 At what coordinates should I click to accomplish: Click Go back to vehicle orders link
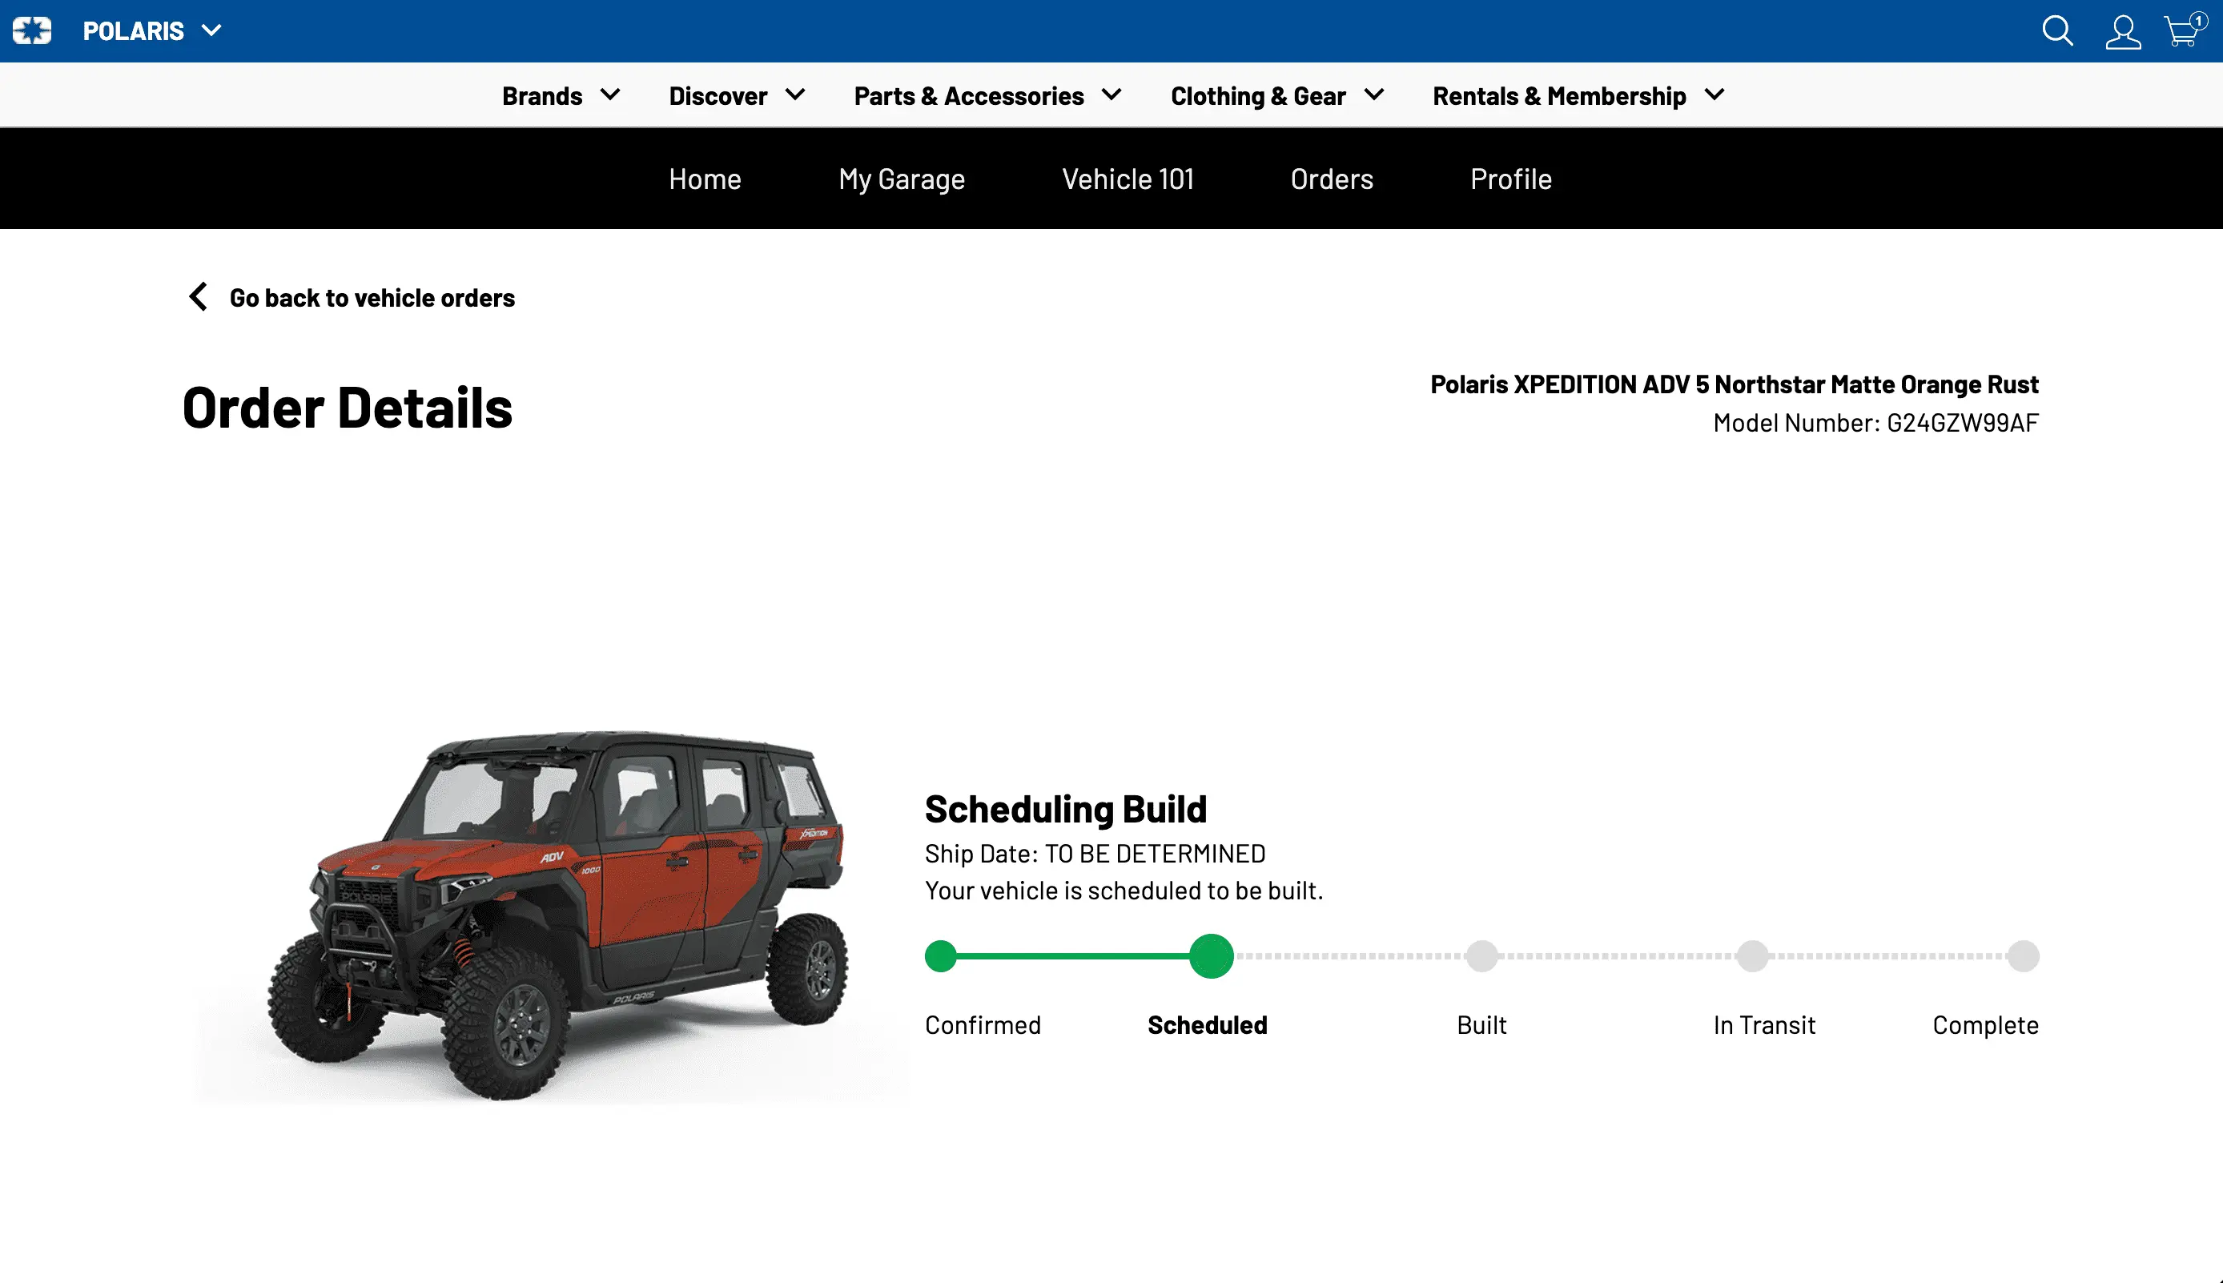pos(372,298)
